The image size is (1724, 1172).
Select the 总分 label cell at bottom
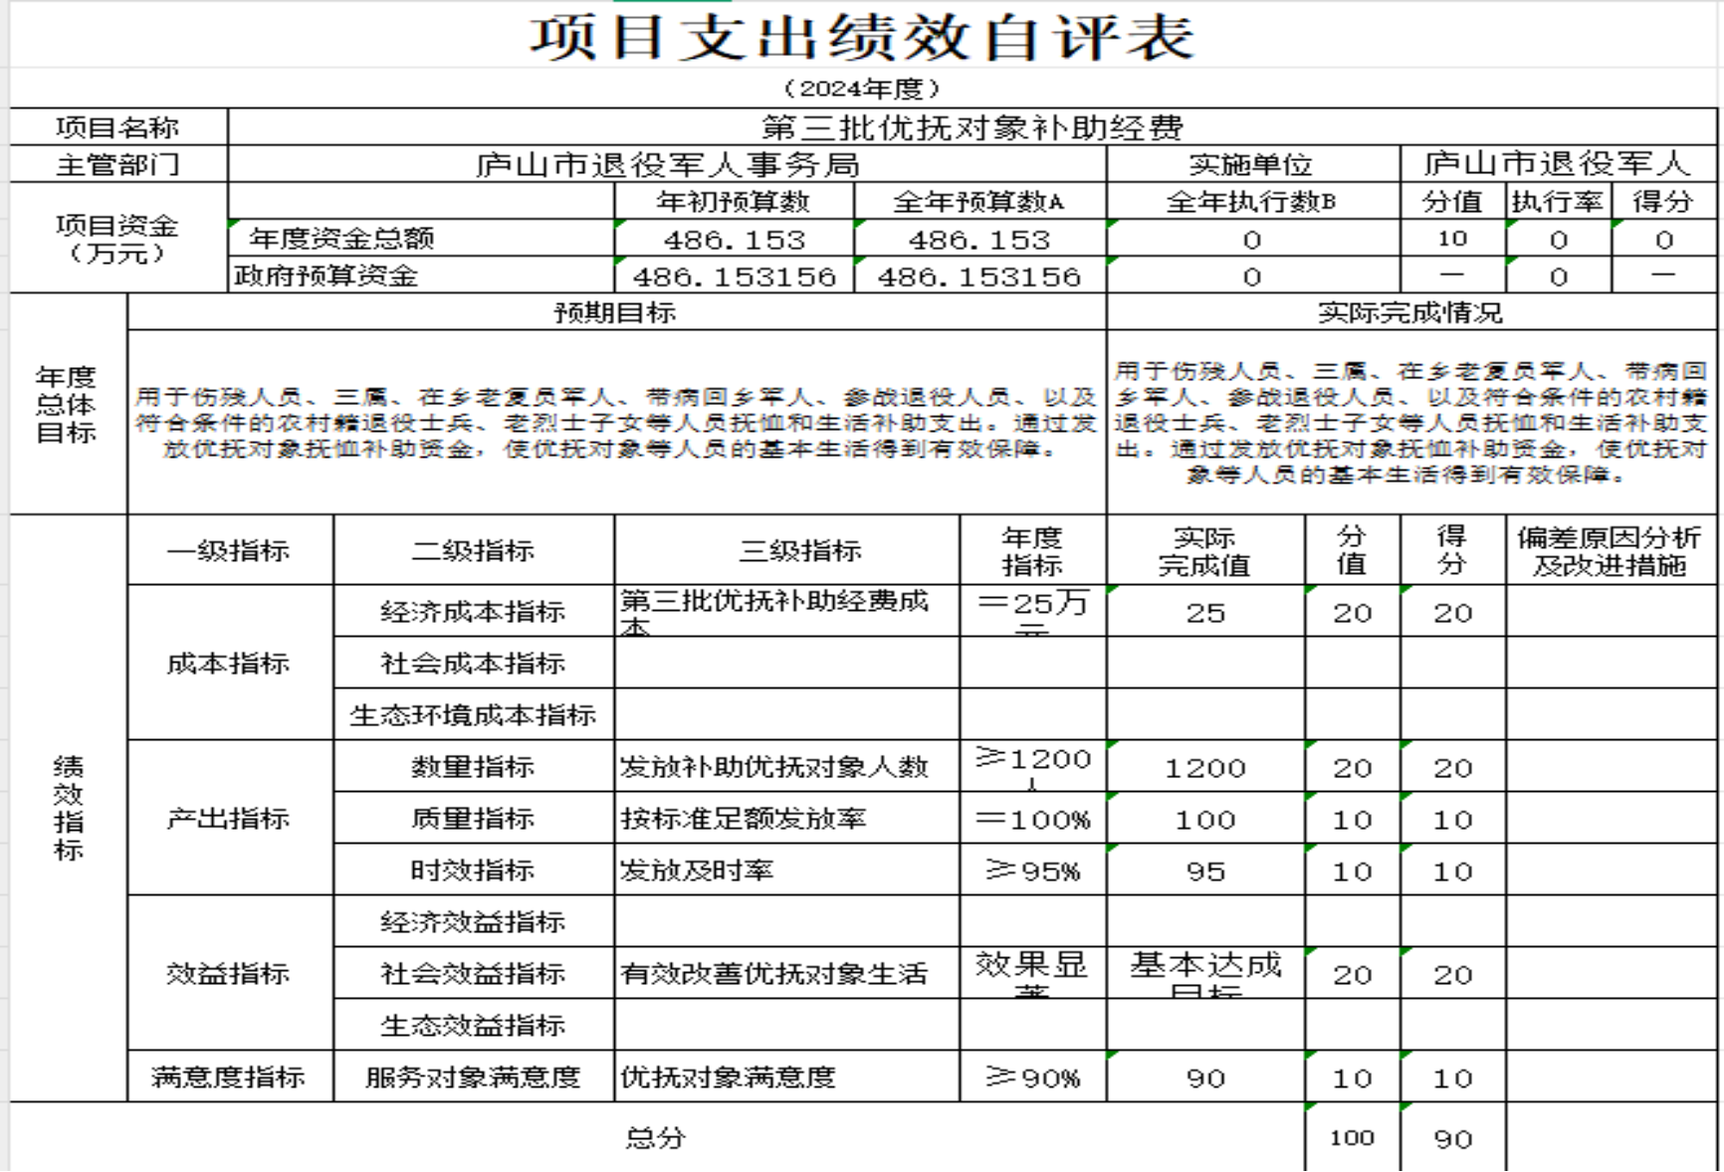pyautogui.click(x=656, y=1137)
